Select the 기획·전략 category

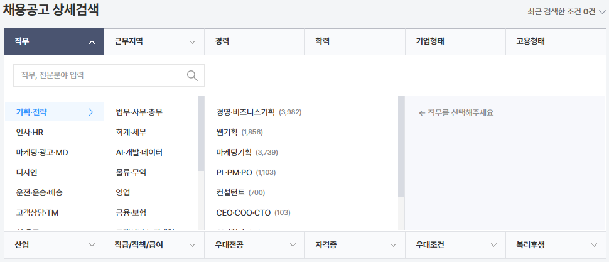point(31,112)
